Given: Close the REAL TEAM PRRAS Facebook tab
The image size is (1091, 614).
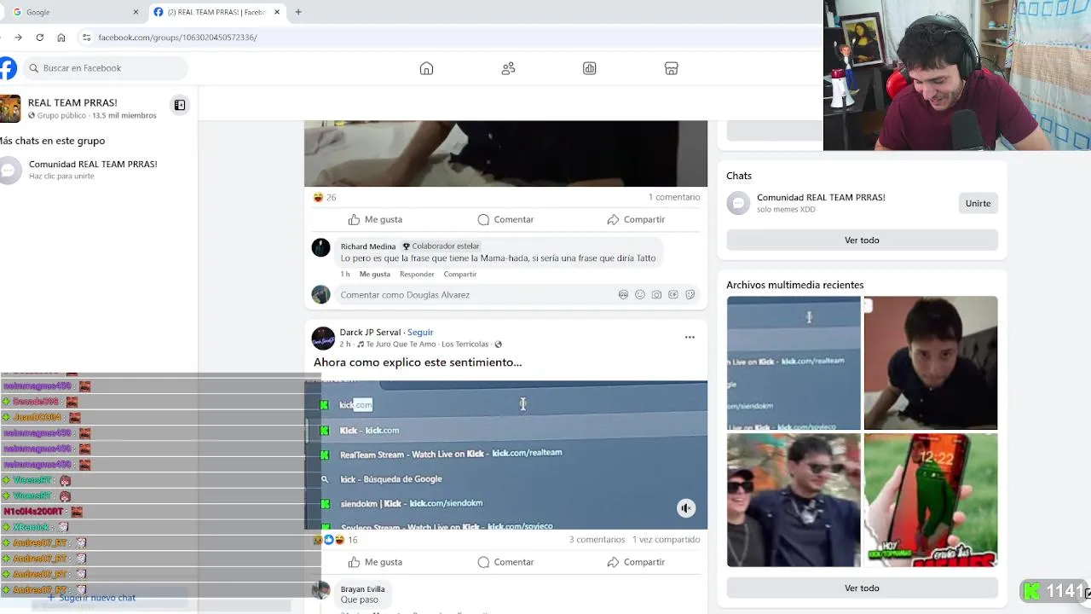Looking at the screenshot, I should coord(277,12).
